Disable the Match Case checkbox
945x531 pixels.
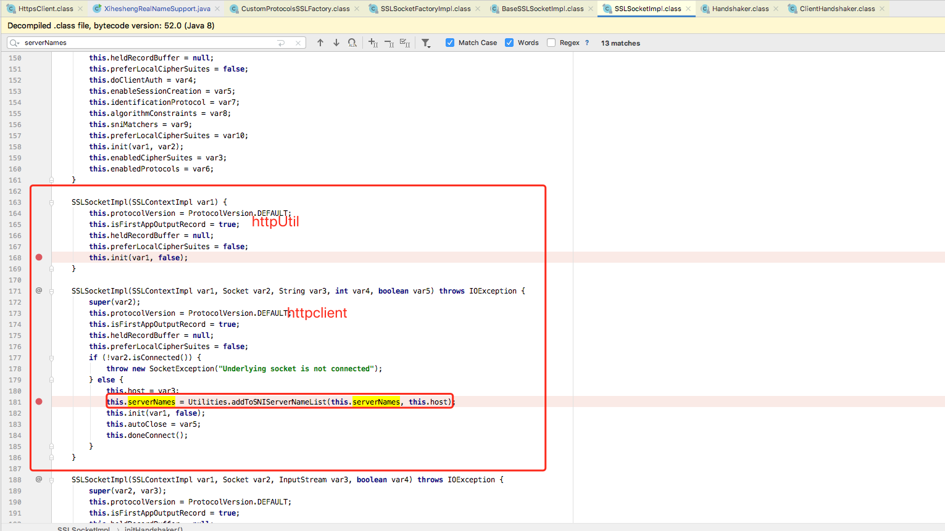click(x=450, y=43)
